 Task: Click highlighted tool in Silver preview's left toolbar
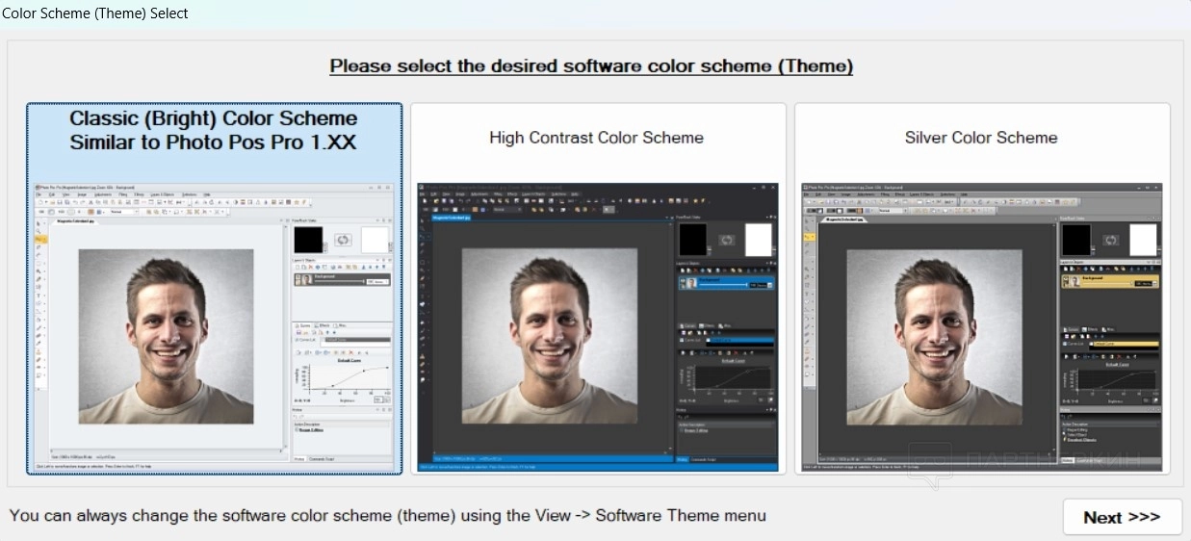(x=809, y=237)
